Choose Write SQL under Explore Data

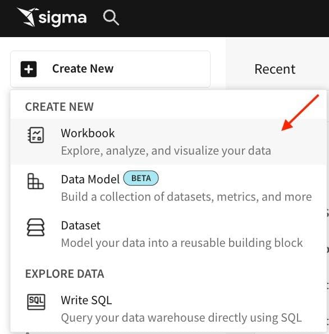(168, 309)
